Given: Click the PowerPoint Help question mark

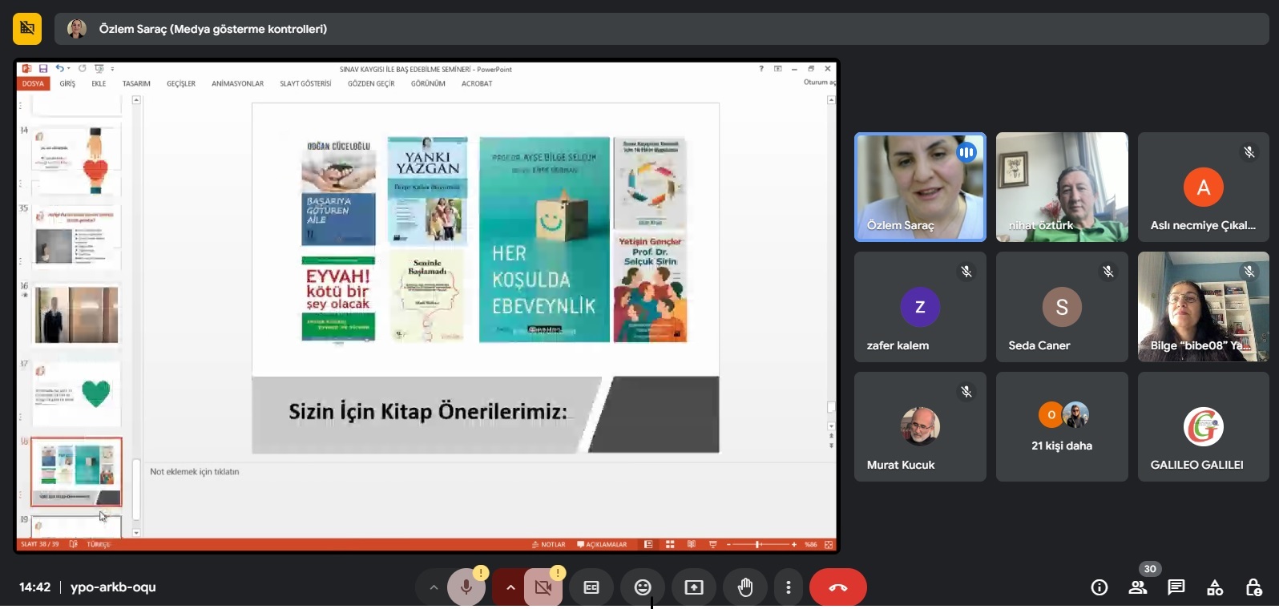Looking at the screenshot, I should pyautogui.click(x=761, y=69).
